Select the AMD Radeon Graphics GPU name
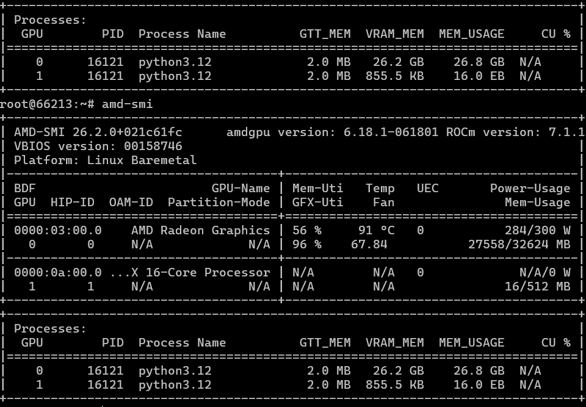Screen dimensions: 586x407 (200, 231)
